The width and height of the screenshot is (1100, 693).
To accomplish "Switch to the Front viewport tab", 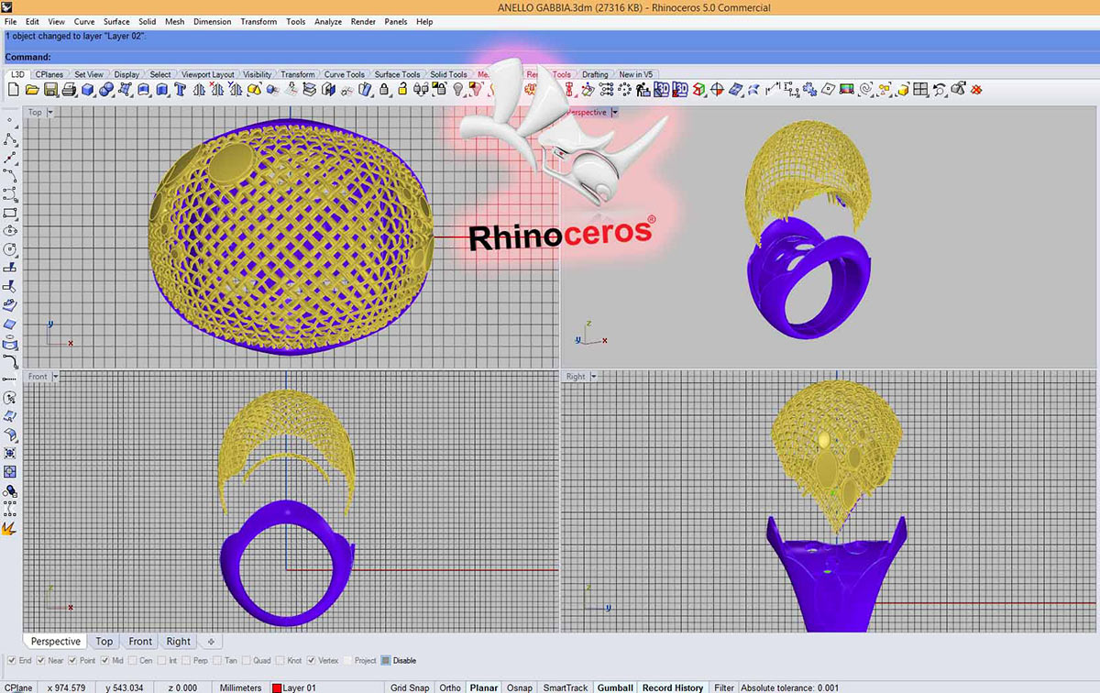I will 140,642.
